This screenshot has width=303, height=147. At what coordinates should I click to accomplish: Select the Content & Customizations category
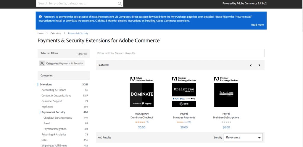point(56,96)
